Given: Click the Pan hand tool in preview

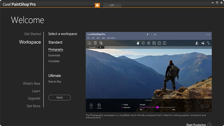Looking at the screenshot, I should pos(138,43).
